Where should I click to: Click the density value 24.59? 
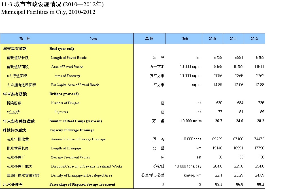[260, 175]
